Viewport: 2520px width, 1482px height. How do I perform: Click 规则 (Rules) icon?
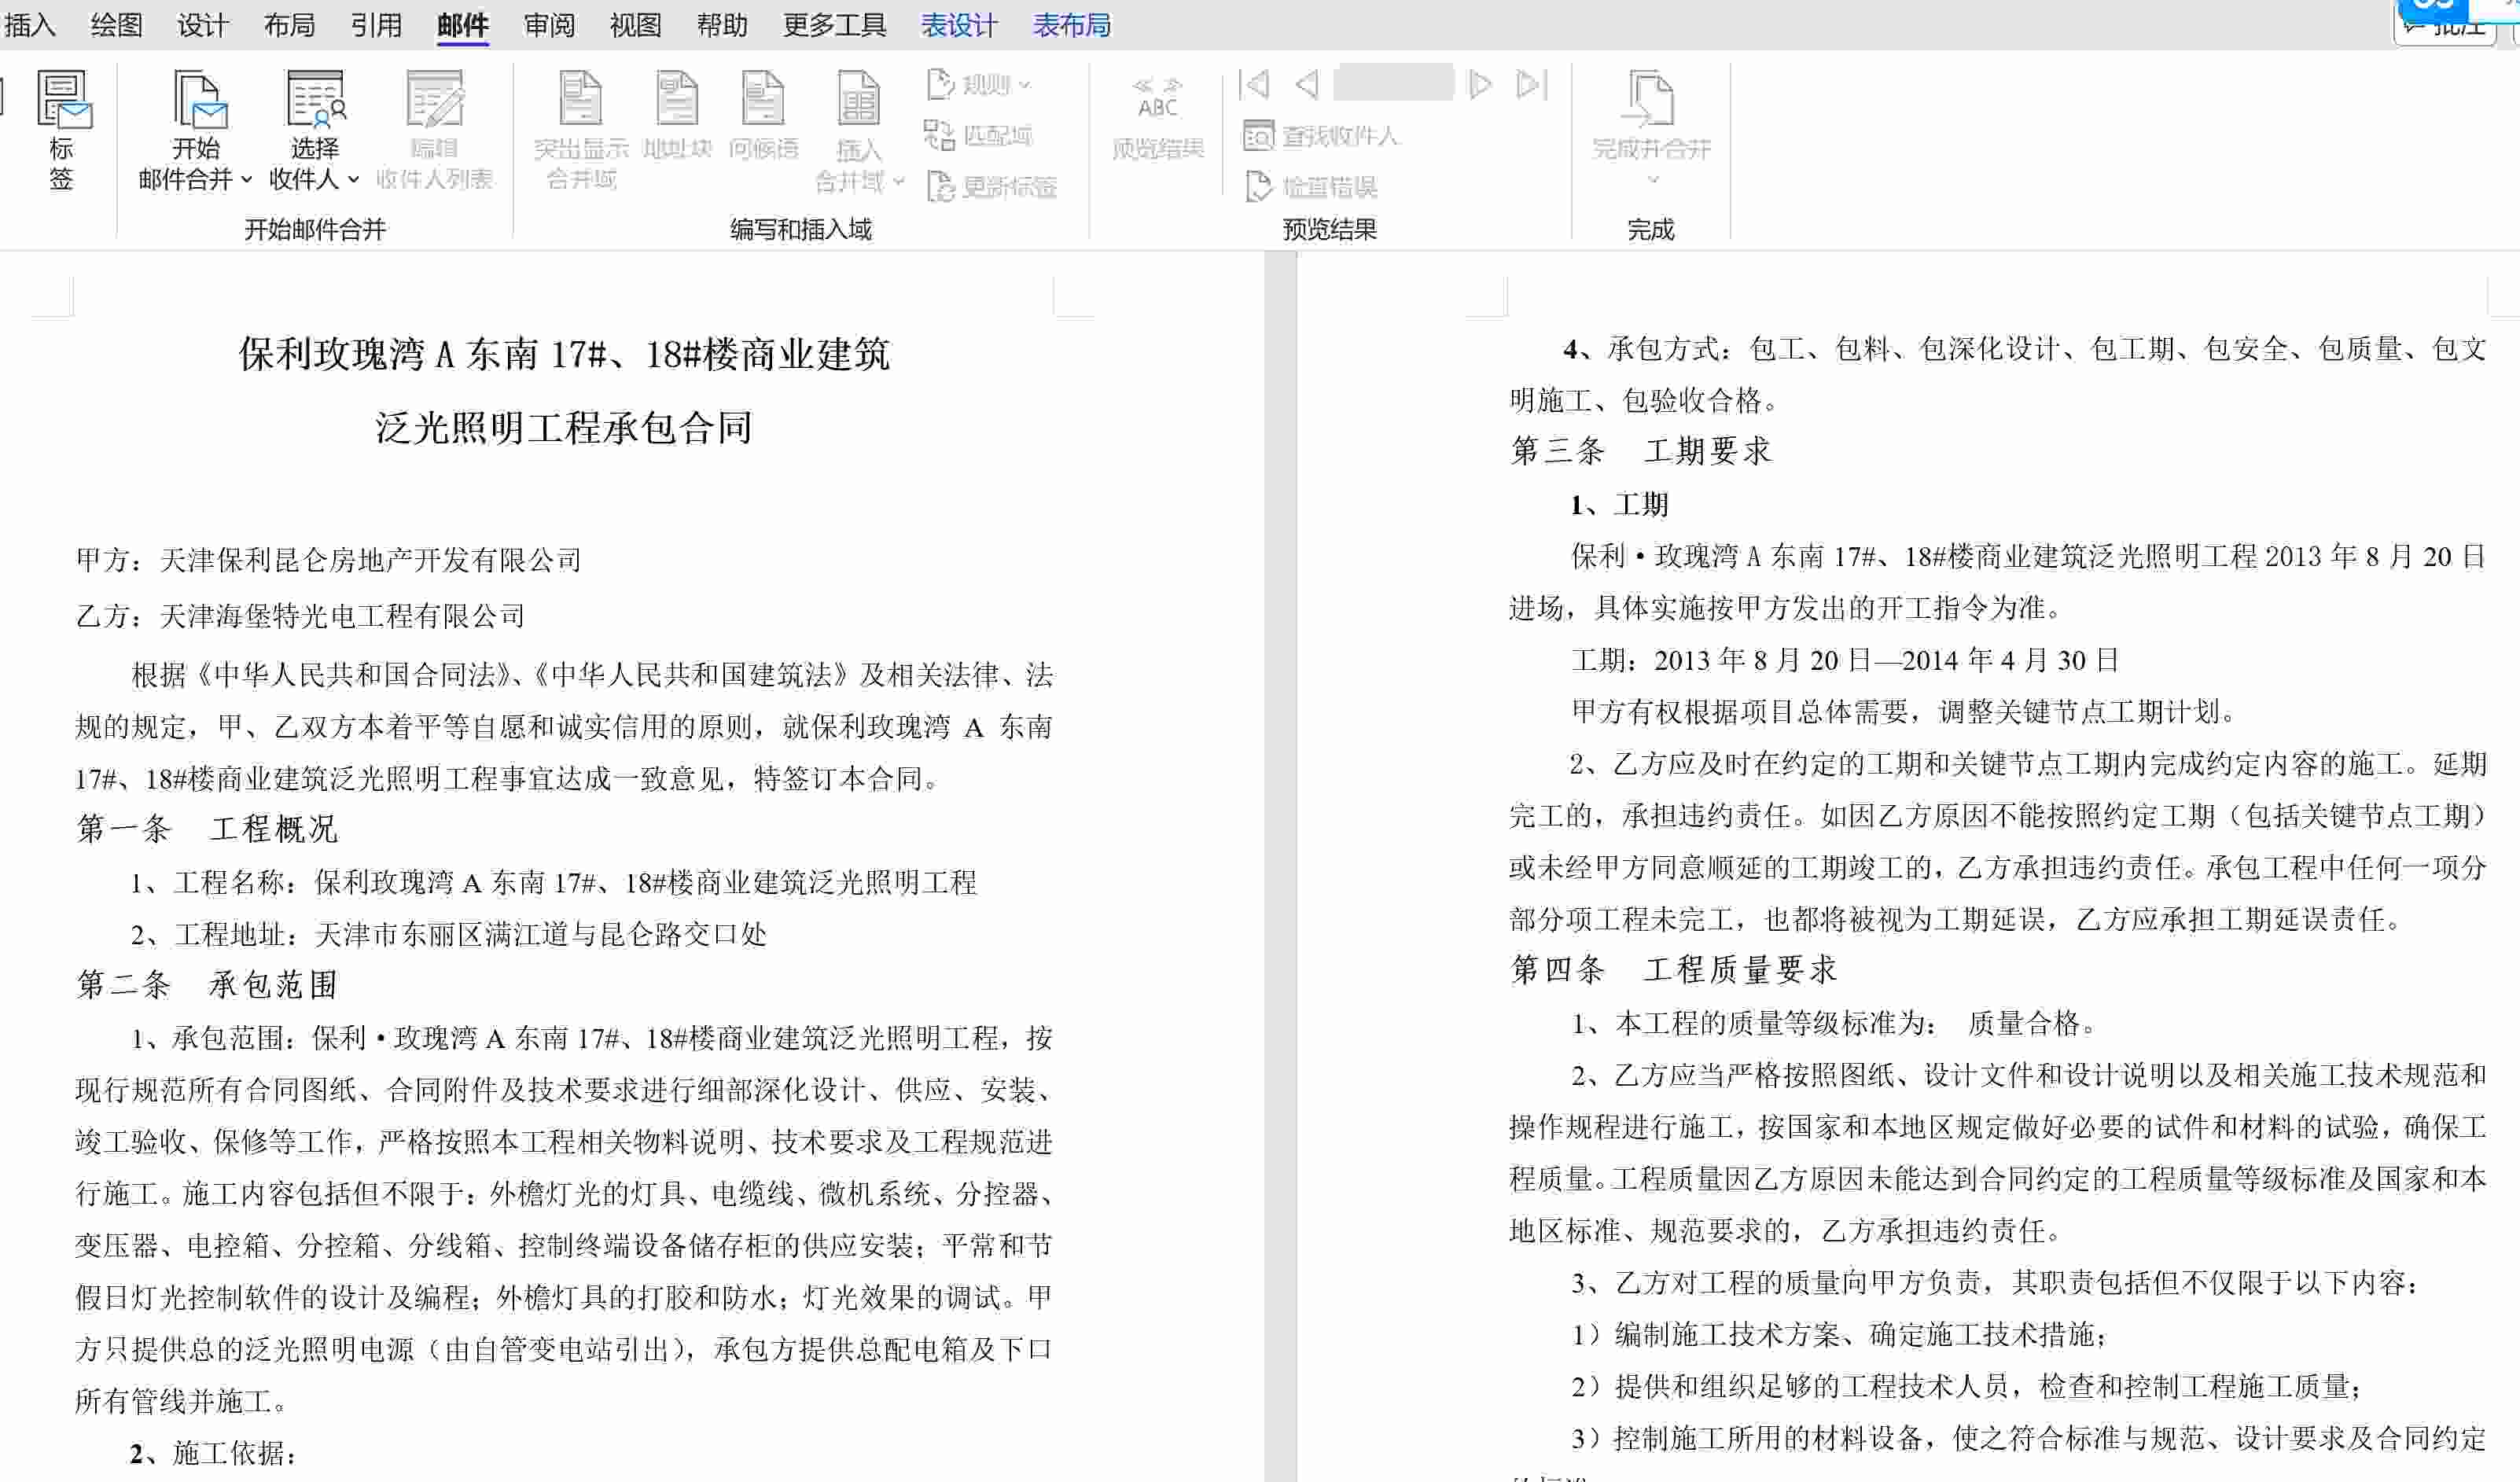point(940,84)
